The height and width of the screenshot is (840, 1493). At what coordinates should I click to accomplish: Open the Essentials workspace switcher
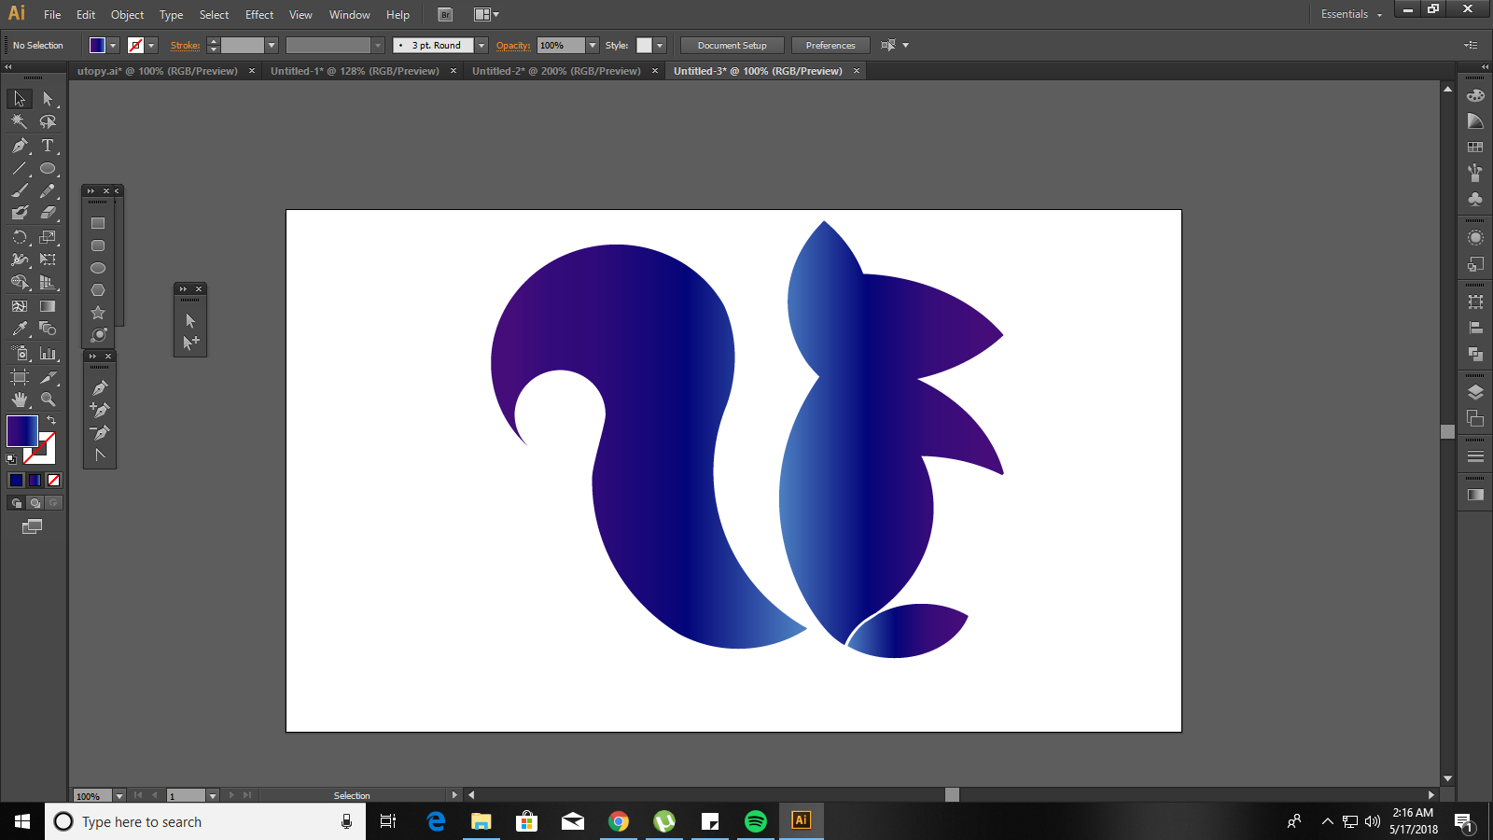[1350, 14]
